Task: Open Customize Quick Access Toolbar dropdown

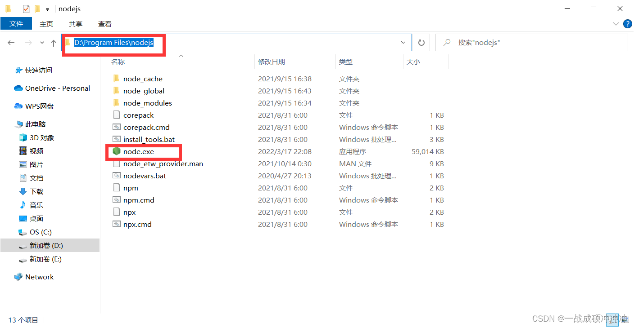Action: [47, 9]
